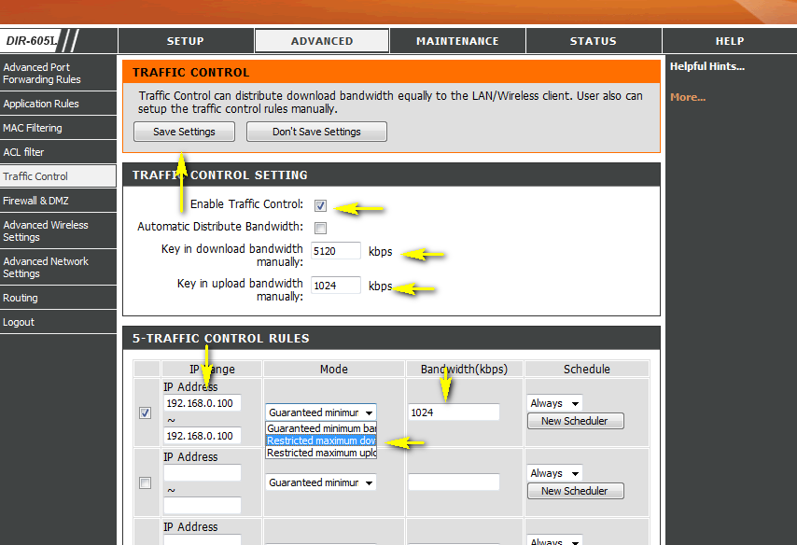The width and height of the screenshot is (797, 545).
Task: Open the MAINTENANCE tab
Action: tap(457, 41)
